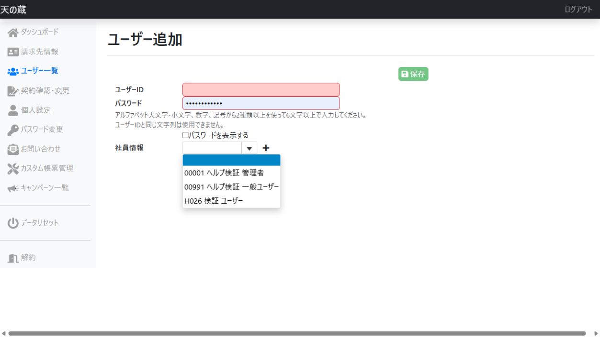The height and width of the screenshot is (337, 600).
Task: Select データリセット in sidebar
Action: pyautogui.click(x=40, y=223)
